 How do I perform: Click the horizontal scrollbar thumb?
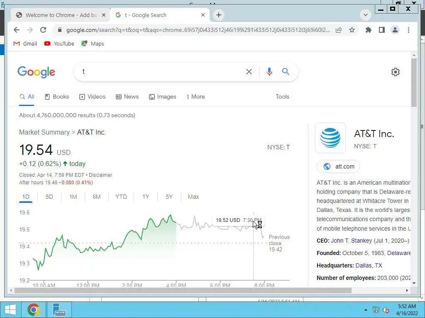tap(183, 290)
